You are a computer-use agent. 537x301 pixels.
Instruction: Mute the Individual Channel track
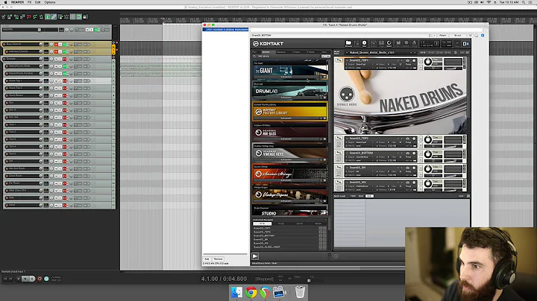pos(56,51)
